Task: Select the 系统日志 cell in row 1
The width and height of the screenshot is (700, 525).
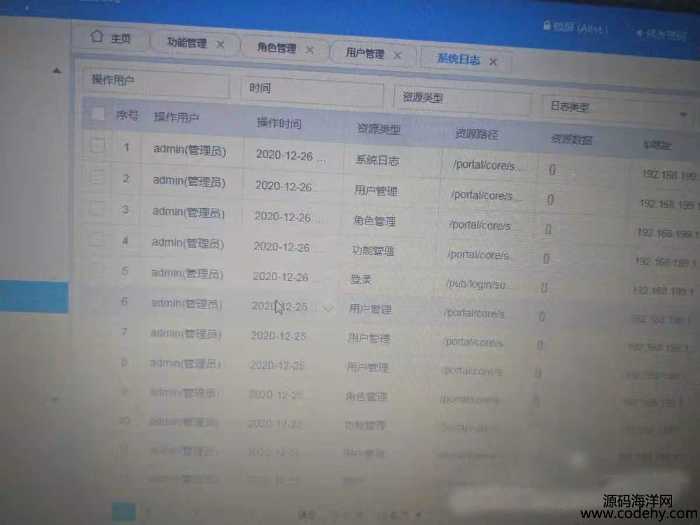Action: (377, 160)
